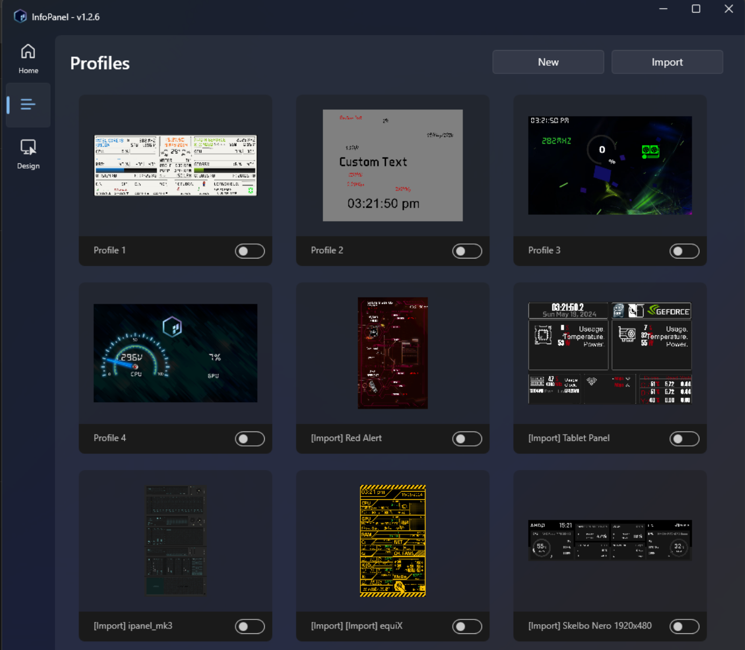Viewport: 745px width, 650px height.
Task: Open the Profile 3 dark green thumbnail
Action: click(x=610, y=165)
